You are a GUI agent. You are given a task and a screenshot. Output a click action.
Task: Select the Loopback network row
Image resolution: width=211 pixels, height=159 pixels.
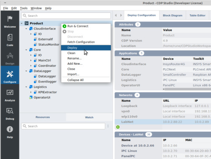click(163, 106)
